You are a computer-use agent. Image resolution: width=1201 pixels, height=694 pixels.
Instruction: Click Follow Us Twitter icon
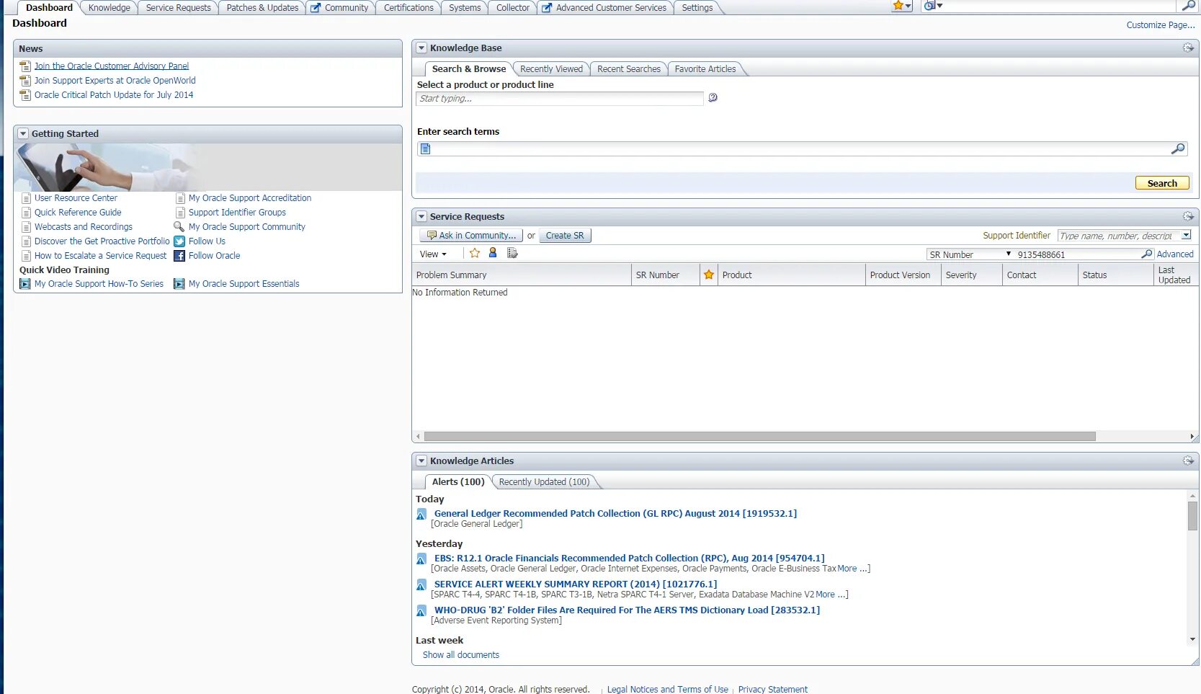click(x=179, y=241)
